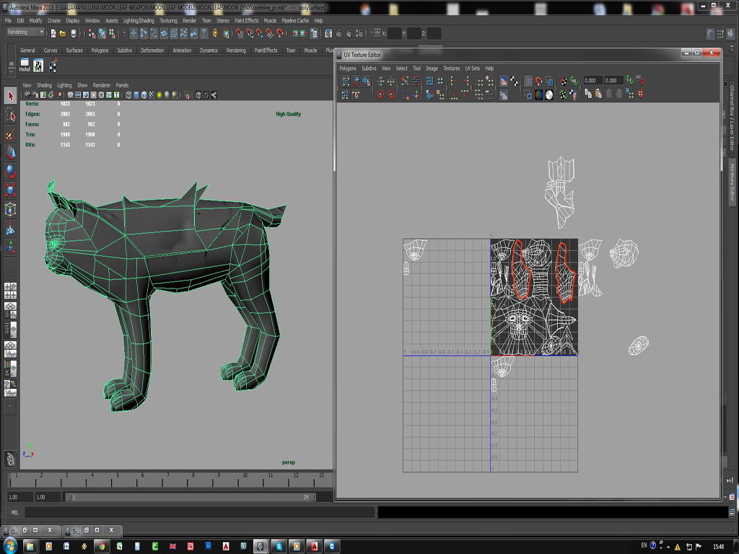Image resolution: width=739 pixels, height=554 pixels.
Task: Open the UV Sets menu in UV editor
Action: click(473, 68)
